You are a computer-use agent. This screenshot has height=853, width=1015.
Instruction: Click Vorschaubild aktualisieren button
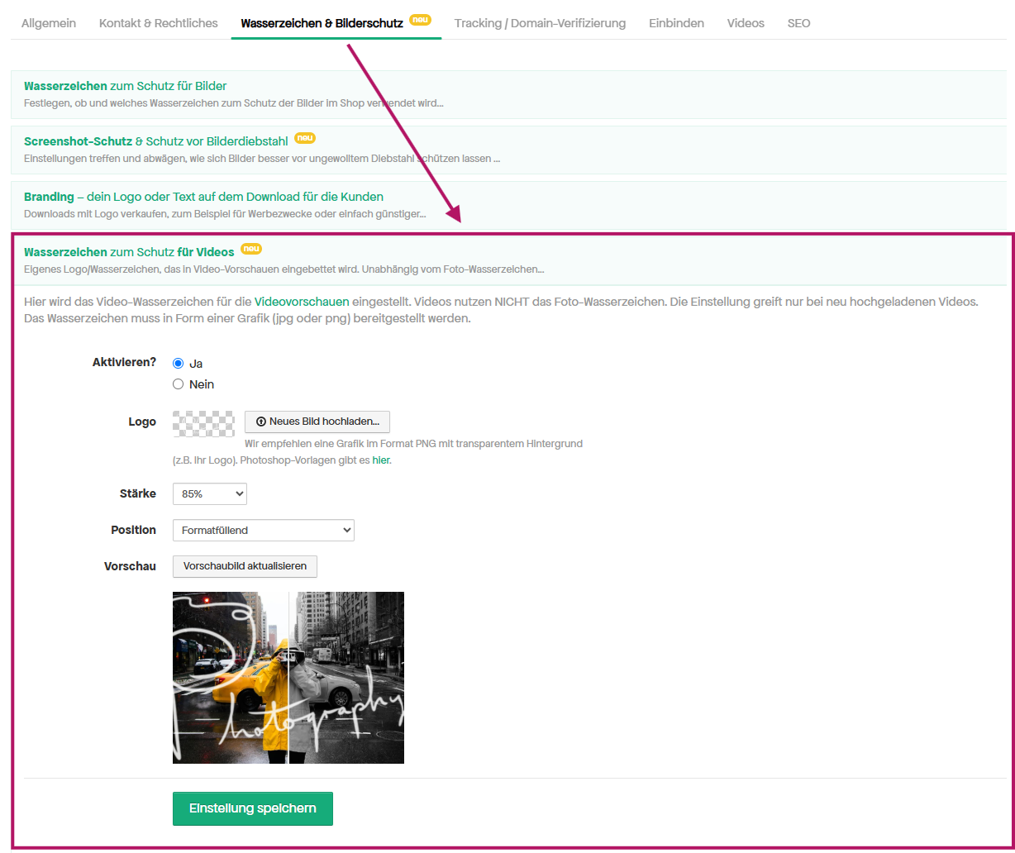(245, 566)
